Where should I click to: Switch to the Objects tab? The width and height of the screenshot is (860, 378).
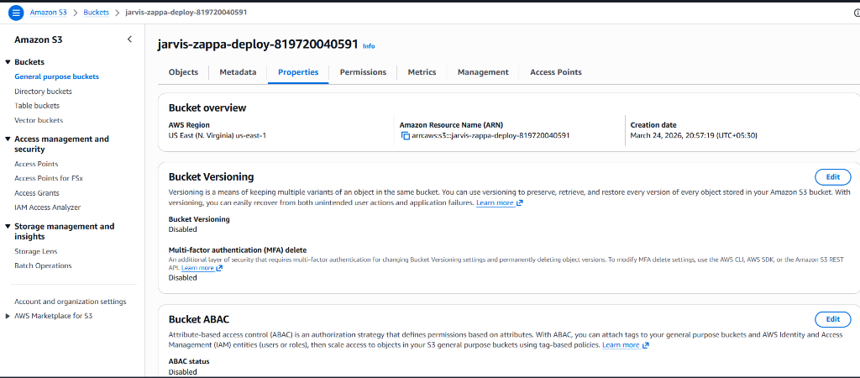(183, 72)
